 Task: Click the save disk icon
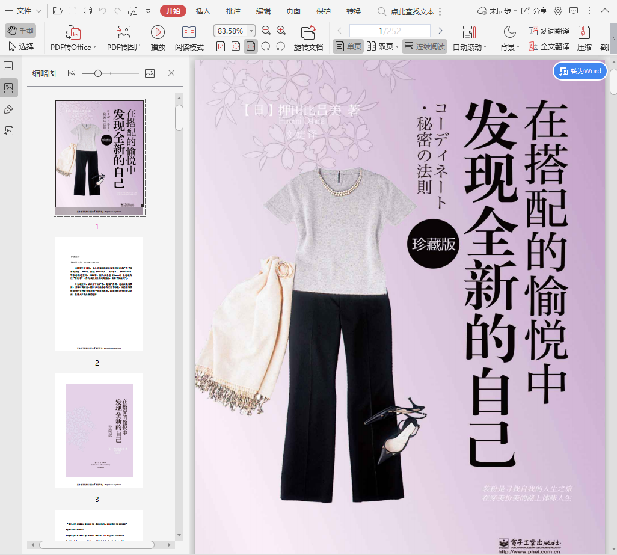[x=72, y=11]
